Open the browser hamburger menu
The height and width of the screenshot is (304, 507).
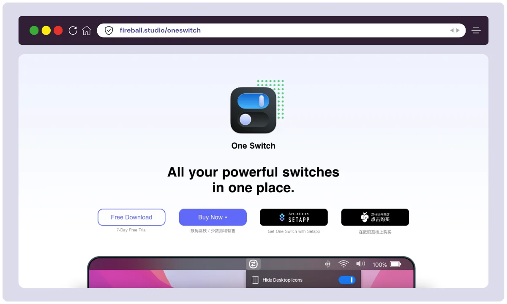(x=476, y=30)
